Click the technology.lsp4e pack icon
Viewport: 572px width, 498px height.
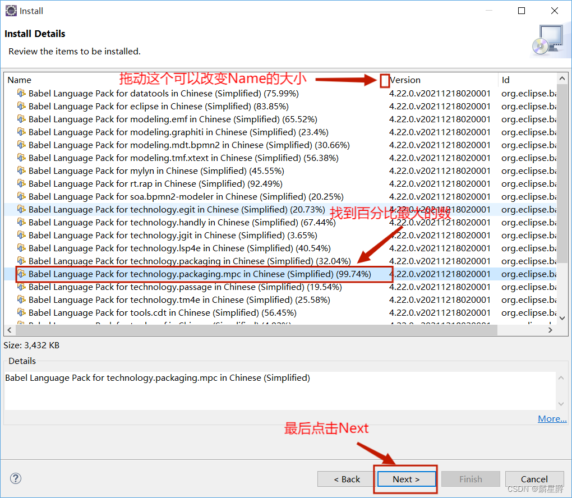(21, 248)
